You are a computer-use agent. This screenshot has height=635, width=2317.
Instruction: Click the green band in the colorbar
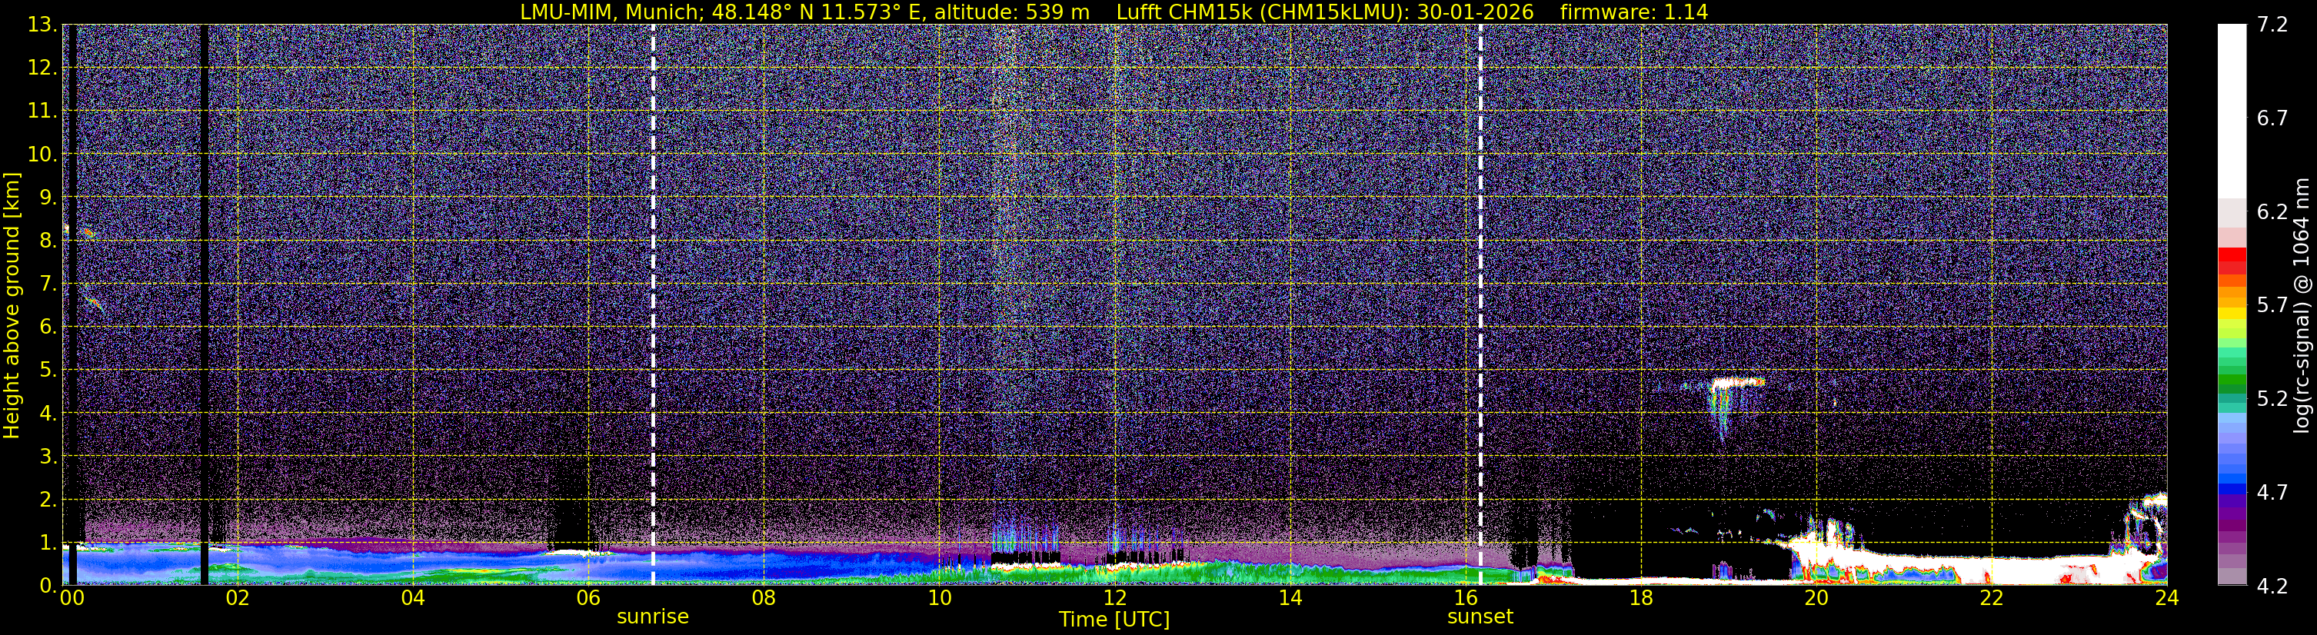coord(2232,381)
